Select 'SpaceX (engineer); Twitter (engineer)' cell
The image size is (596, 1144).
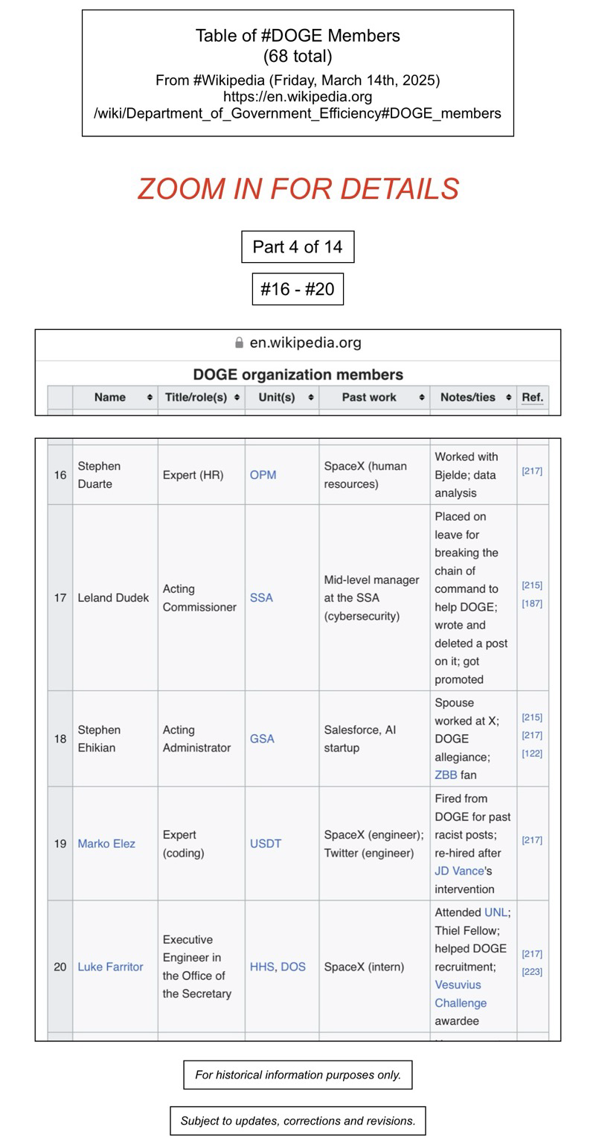(x=374, y=844)
